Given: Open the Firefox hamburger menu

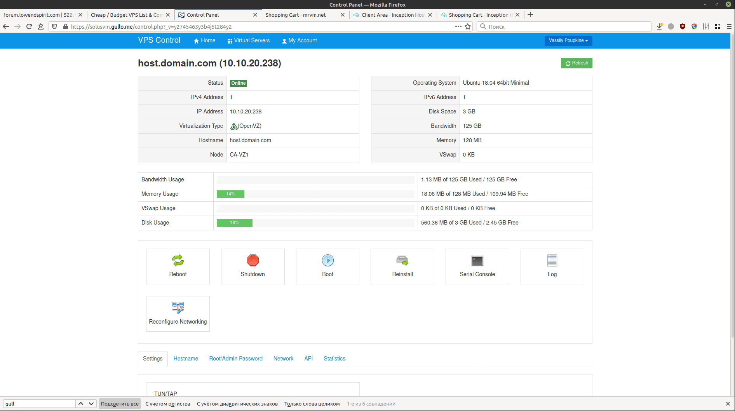Looking at the screenshot, I should [729, 26].
